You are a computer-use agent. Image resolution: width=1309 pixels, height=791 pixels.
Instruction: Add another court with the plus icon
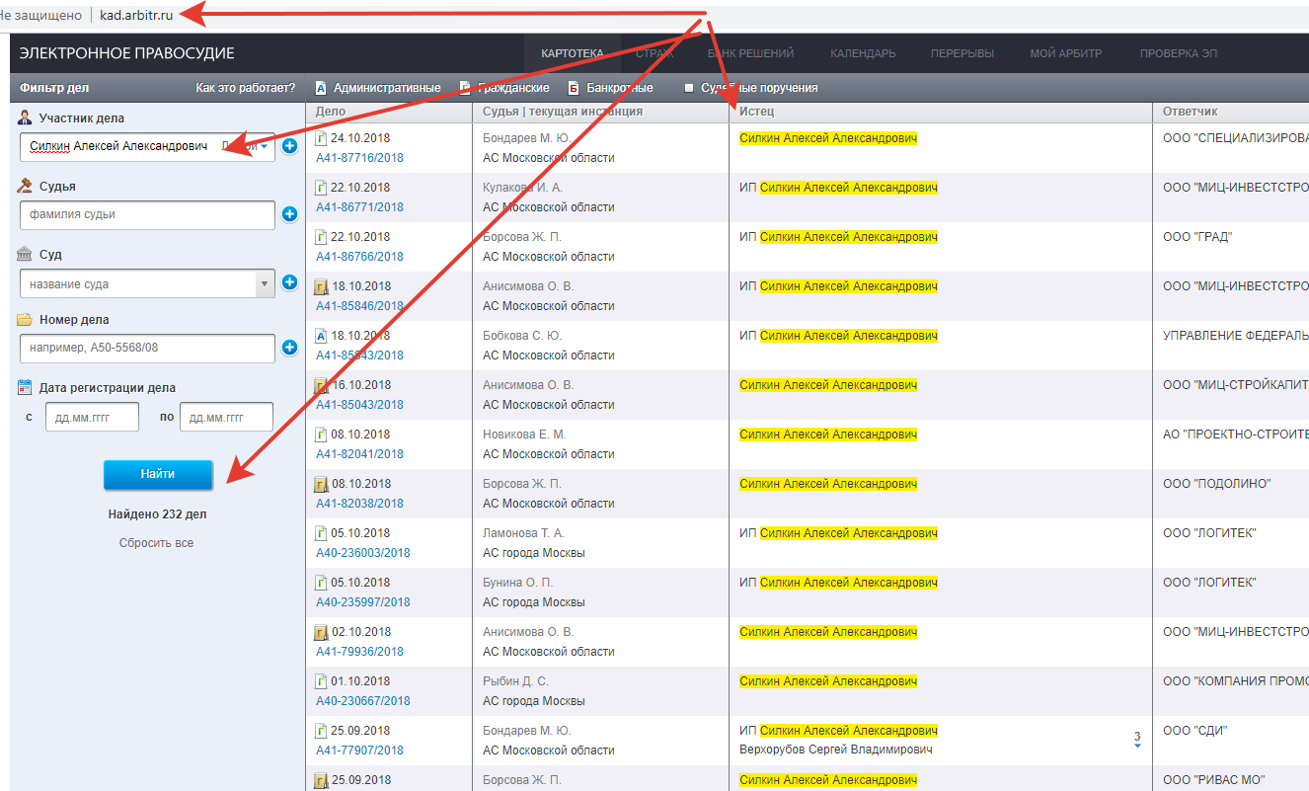[289, 282]
